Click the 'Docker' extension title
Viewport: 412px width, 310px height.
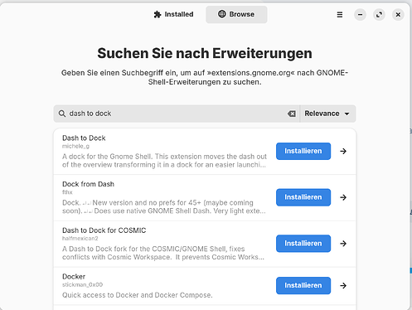coord(74,276)
